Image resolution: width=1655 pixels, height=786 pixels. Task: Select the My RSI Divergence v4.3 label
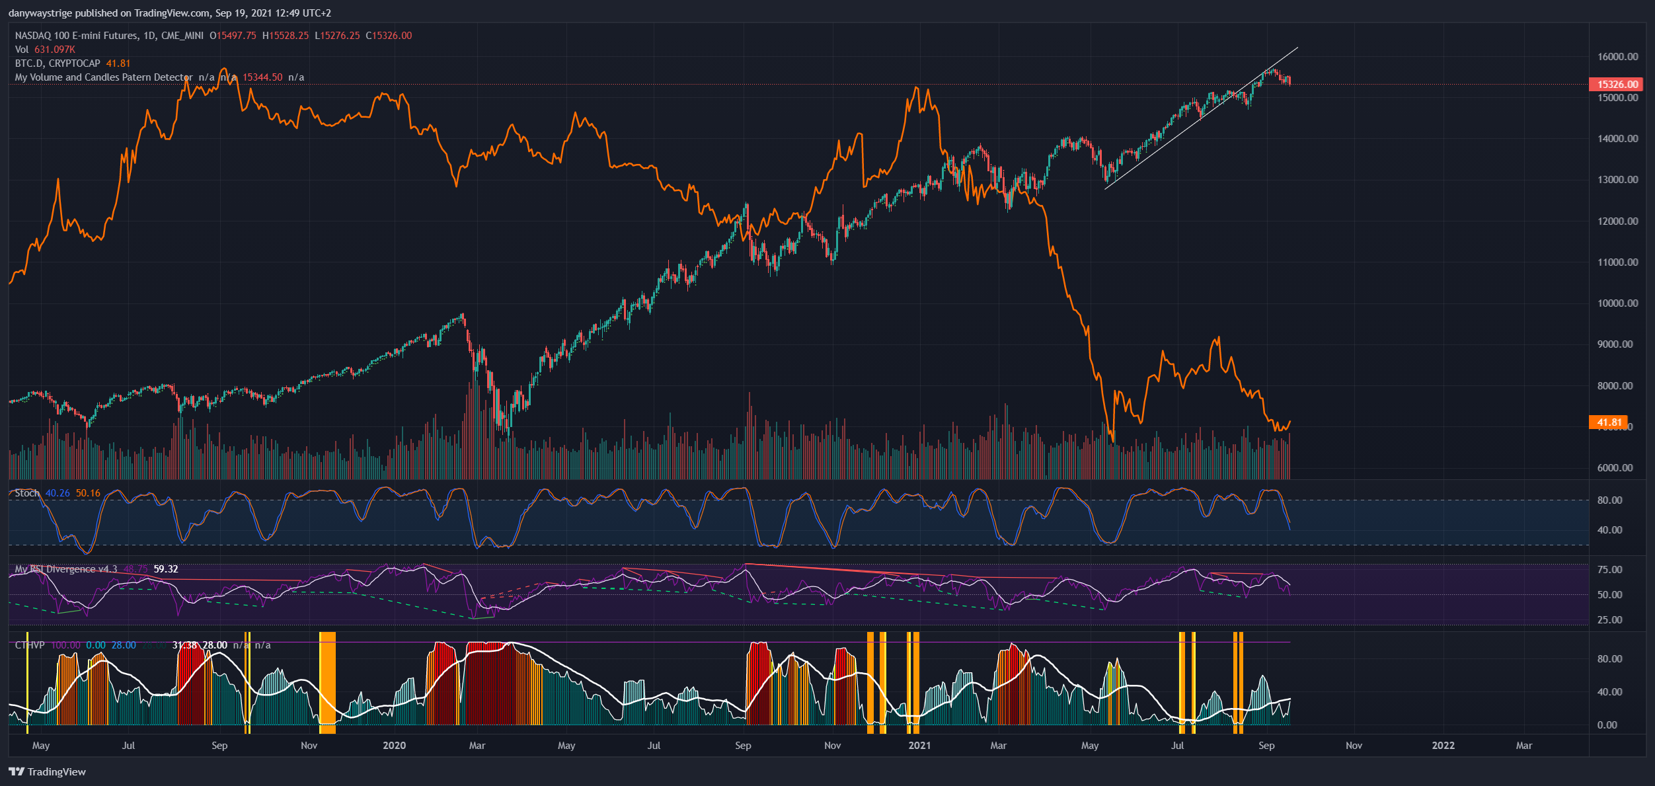(66, 569)
